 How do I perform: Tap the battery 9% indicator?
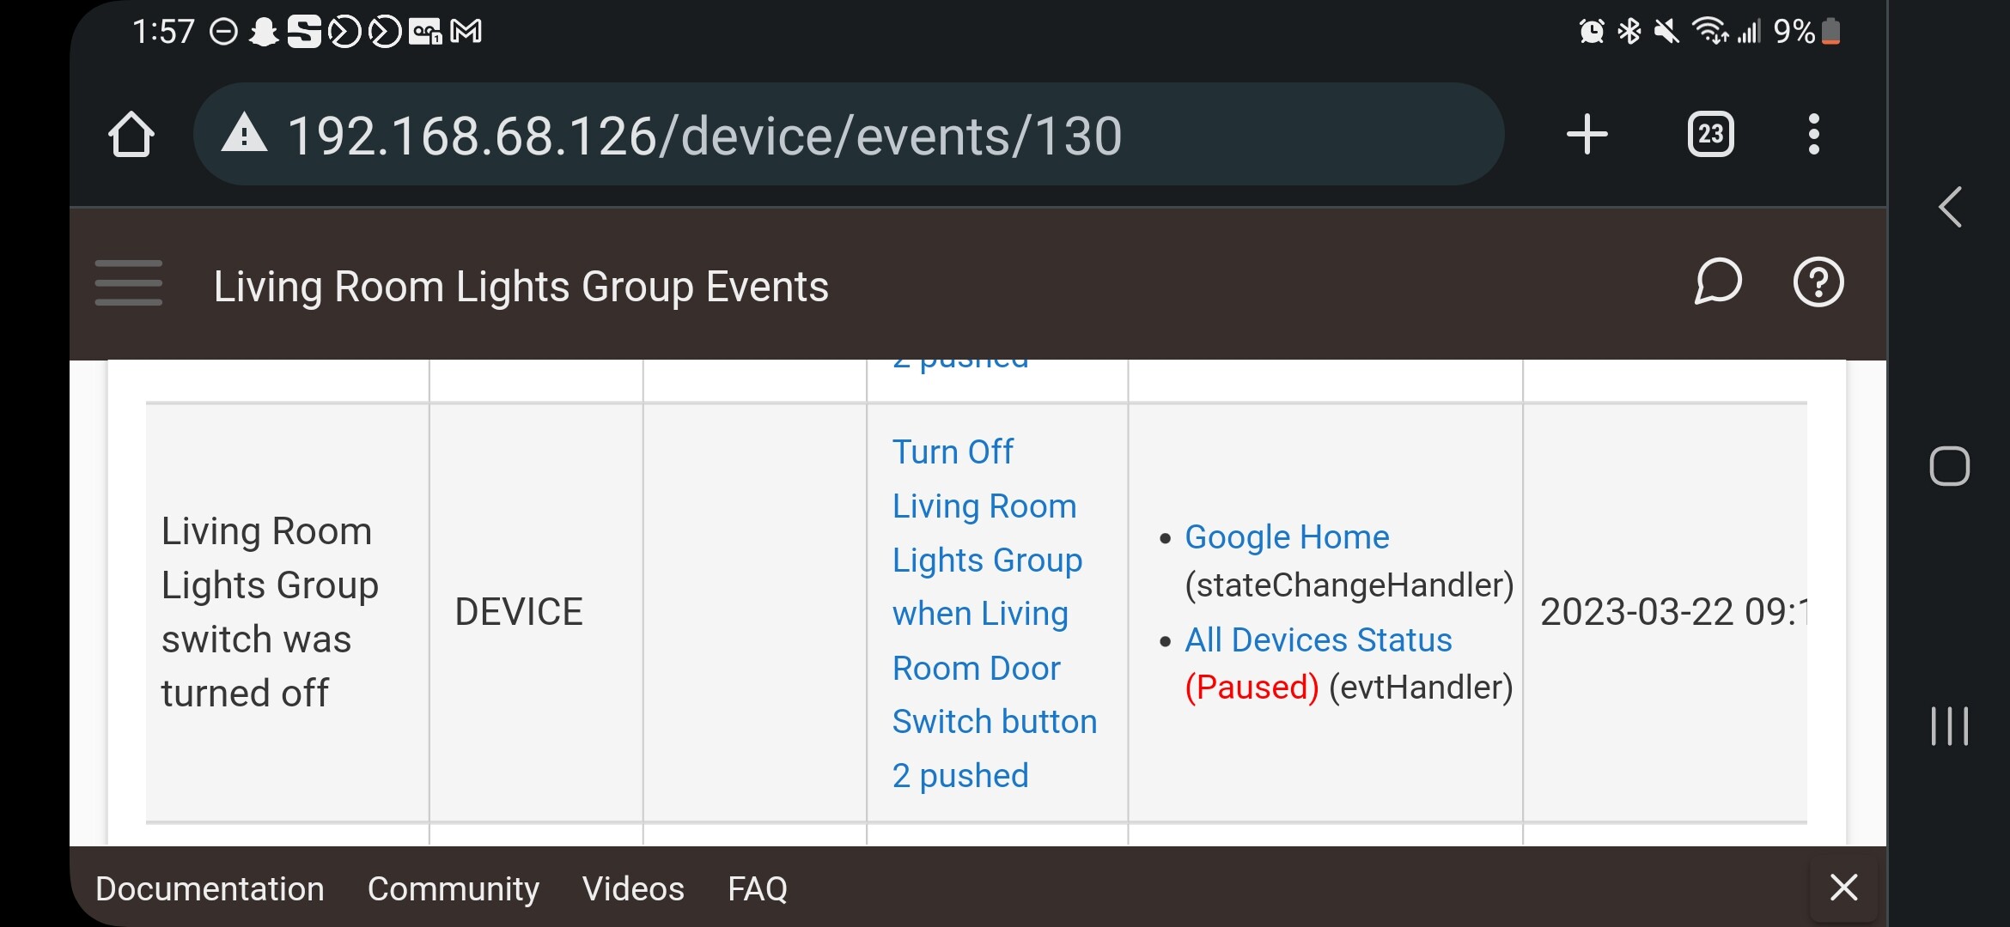pyautogui.click(x=1807, y=32)
